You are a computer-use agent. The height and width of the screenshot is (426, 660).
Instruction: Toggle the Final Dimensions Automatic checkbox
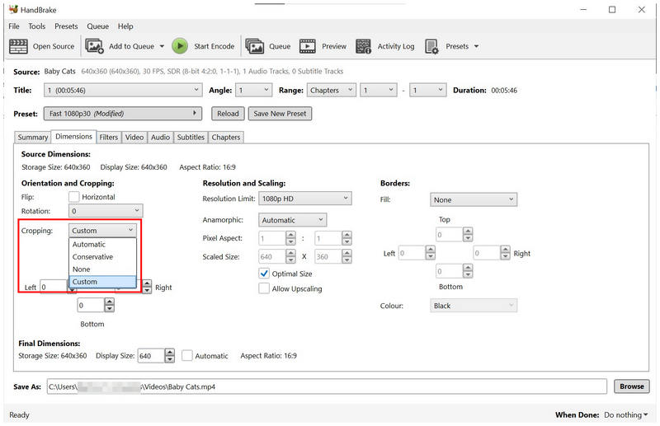187,356
